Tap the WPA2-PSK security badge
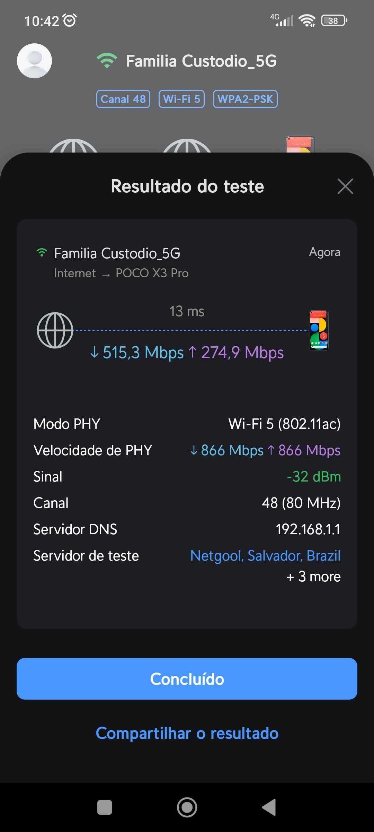 coord(245,99)
